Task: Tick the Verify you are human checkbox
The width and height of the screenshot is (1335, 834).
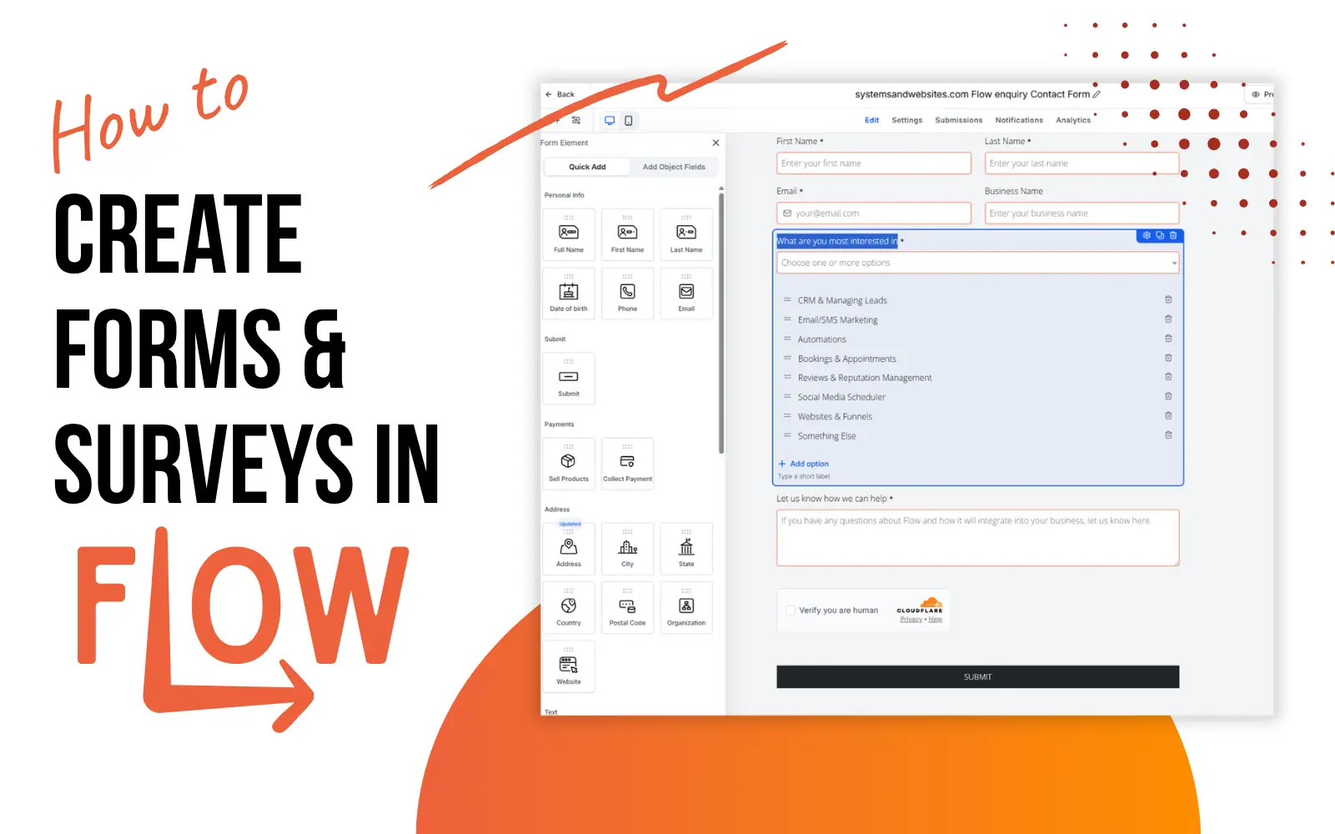Action: [790, 610]
